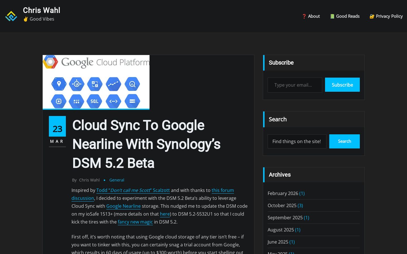Click the SQL hexagon icon in image

click(x=94, y=101)
